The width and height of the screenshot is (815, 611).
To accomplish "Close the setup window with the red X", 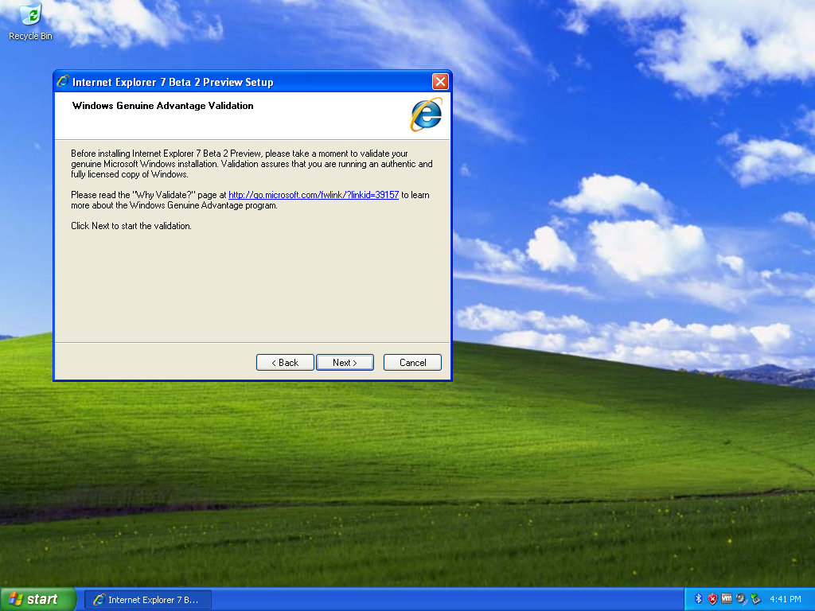I will pos(440,82).
